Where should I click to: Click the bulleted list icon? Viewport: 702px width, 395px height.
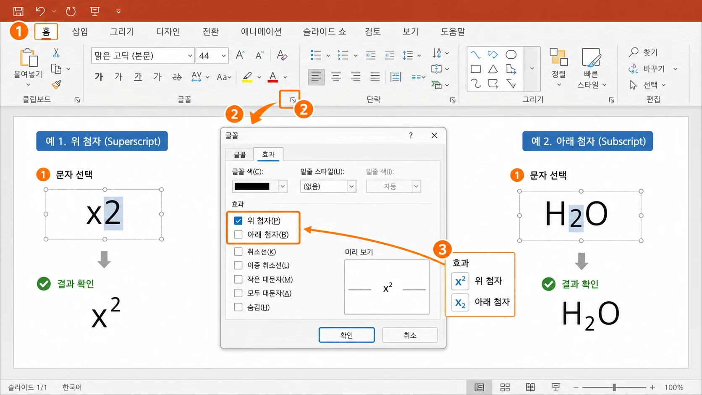point(316,55)
